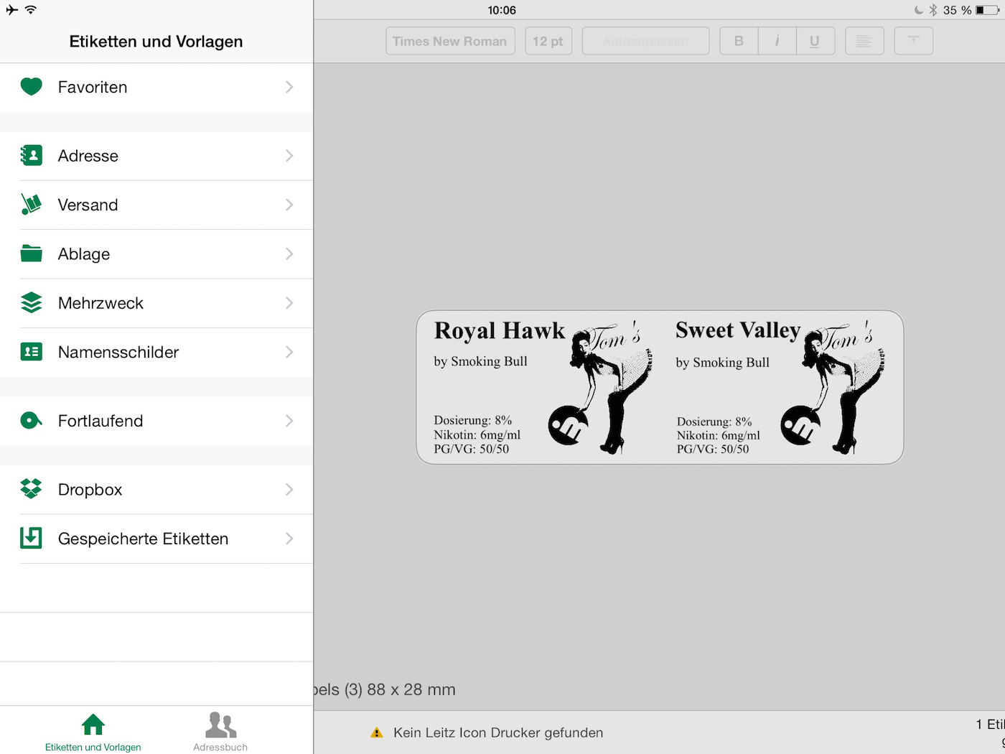Tap the Bluetooth status icon
1005x754 pixels.
(933, 10)
